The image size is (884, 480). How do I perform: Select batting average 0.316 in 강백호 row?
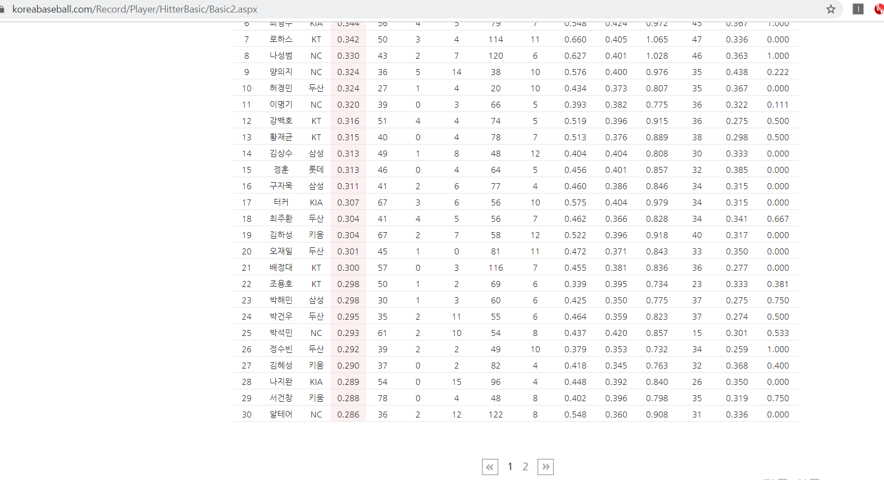(348, 121)
